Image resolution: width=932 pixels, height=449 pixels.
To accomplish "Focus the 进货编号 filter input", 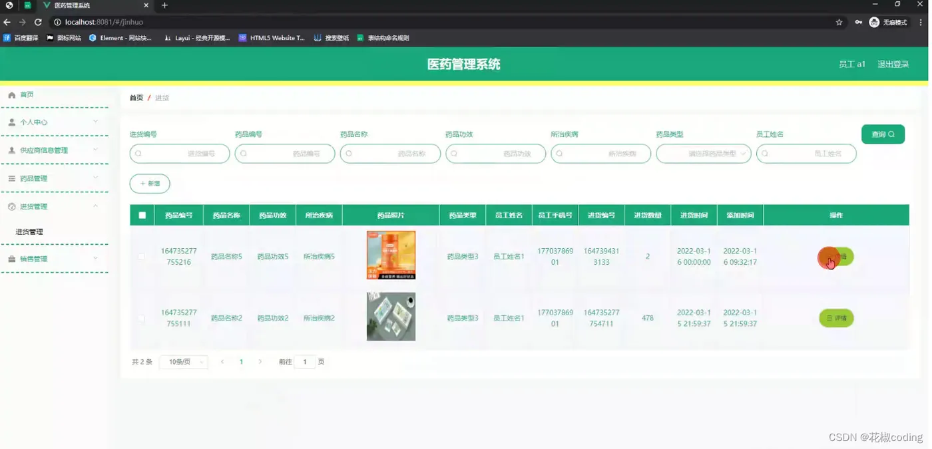I will (x=180, y=154).
